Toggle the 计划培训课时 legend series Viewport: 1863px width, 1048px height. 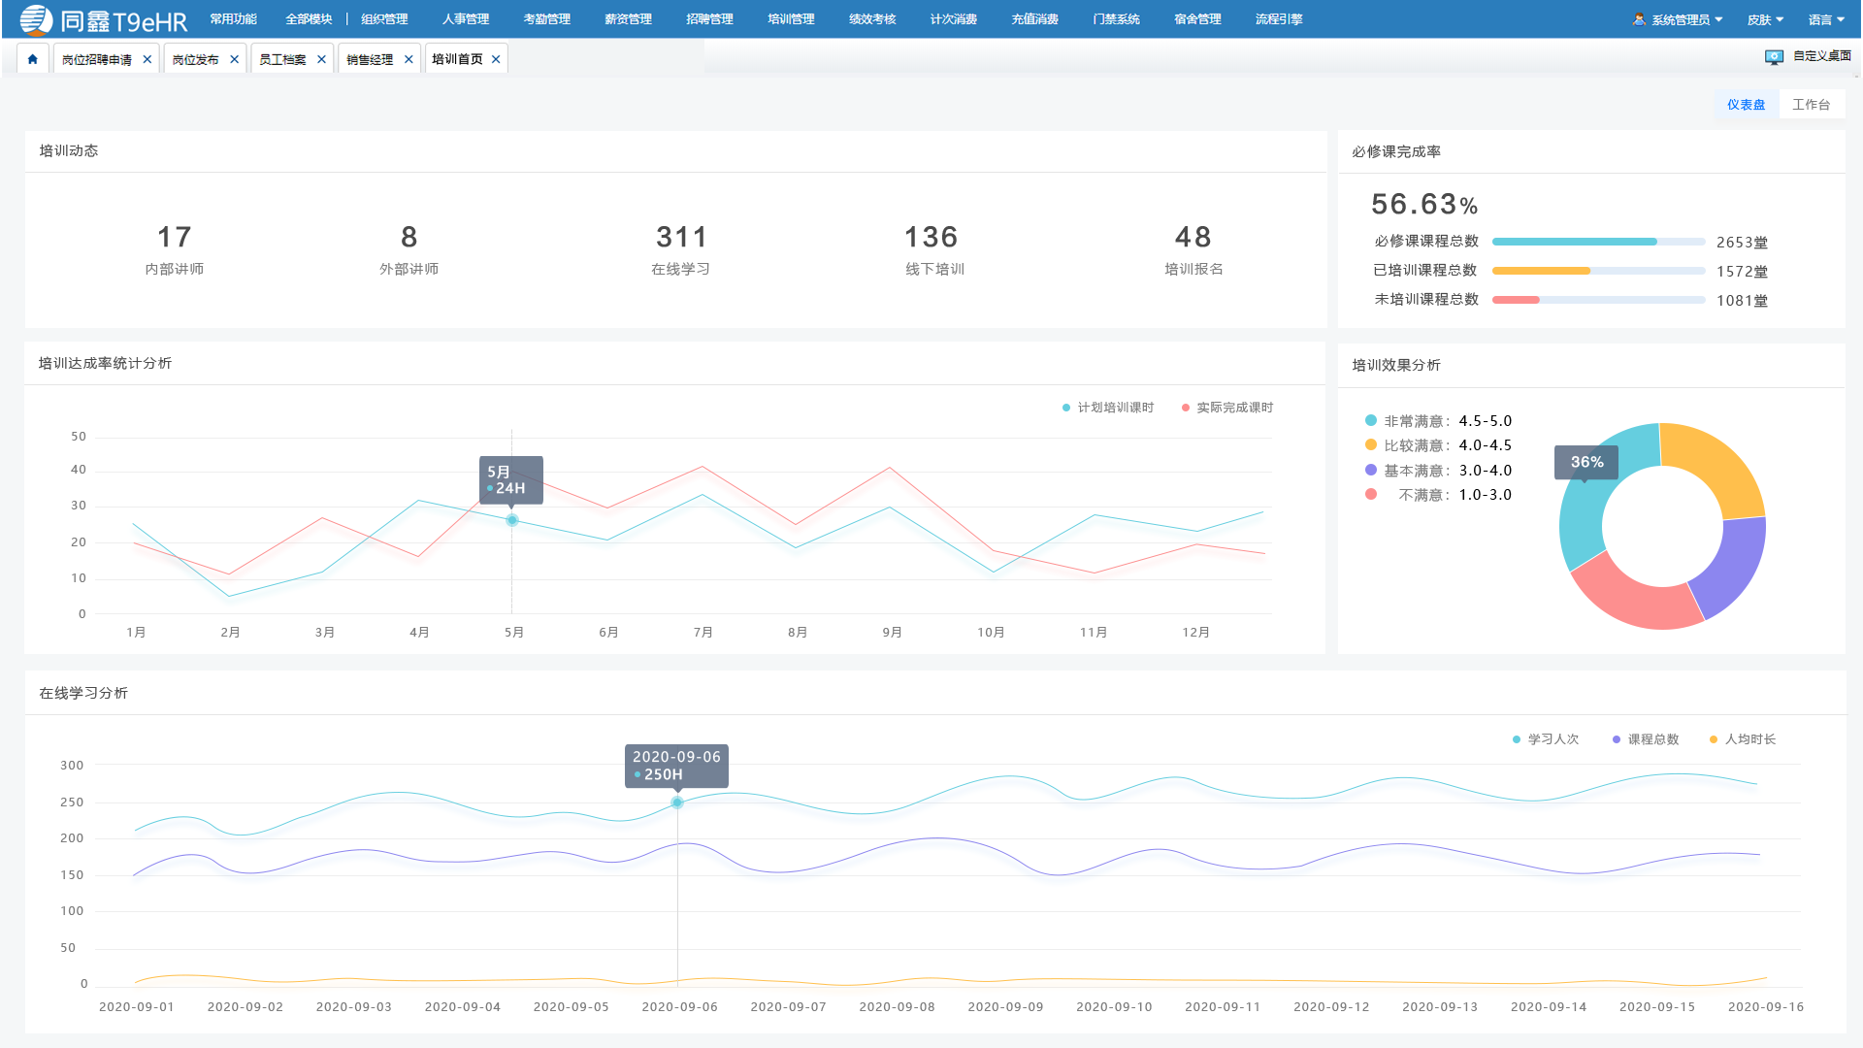(x=1108, y=408)
